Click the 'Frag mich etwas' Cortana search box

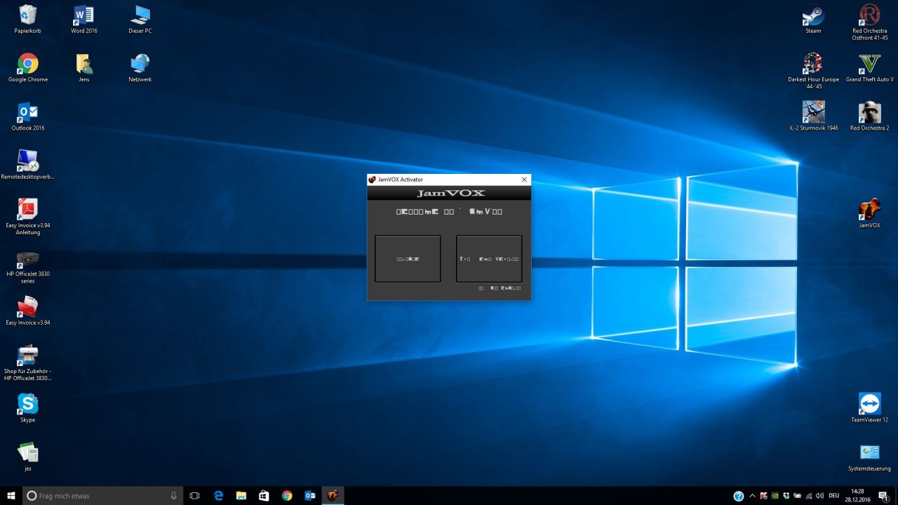[x=102, y=495]
